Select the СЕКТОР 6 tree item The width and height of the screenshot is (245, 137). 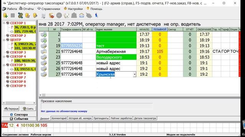coord(18,73)
